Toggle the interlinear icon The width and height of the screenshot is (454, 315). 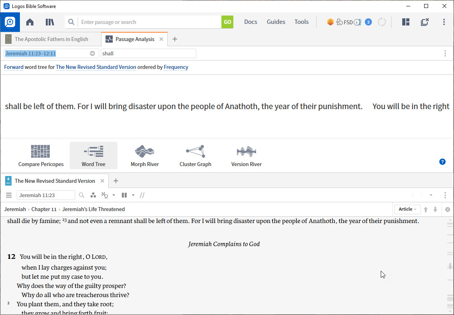(x=105, y=195)
